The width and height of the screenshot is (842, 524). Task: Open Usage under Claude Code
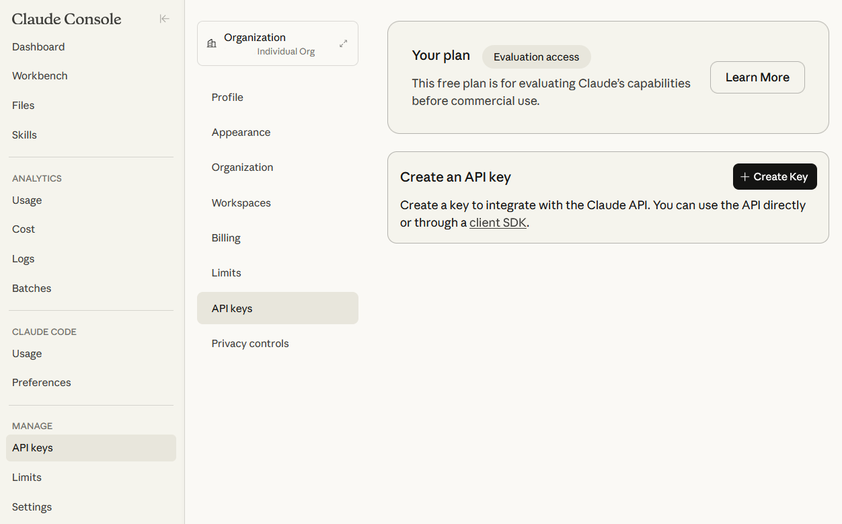27,354
